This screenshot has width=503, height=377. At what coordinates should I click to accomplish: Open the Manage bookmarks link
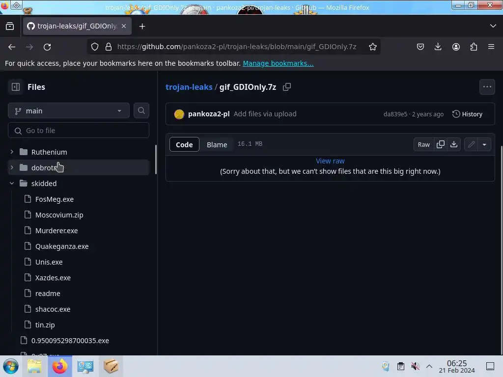[278, 63]
